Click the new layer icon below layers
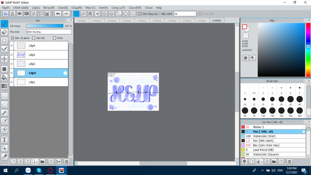Viewport: 311px width, 175px height. 13,162
